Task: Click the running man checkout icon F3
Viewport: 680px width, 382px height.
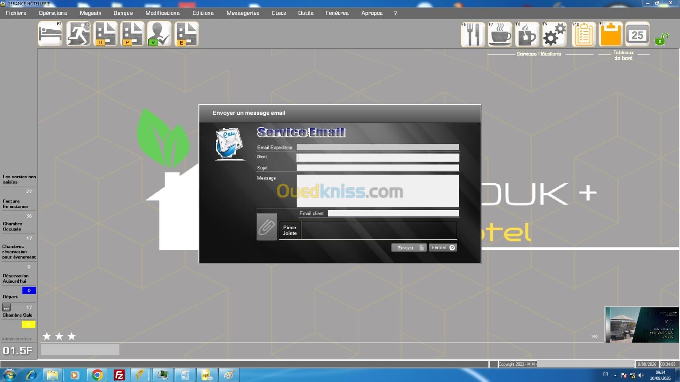Action: click(78, 34)
